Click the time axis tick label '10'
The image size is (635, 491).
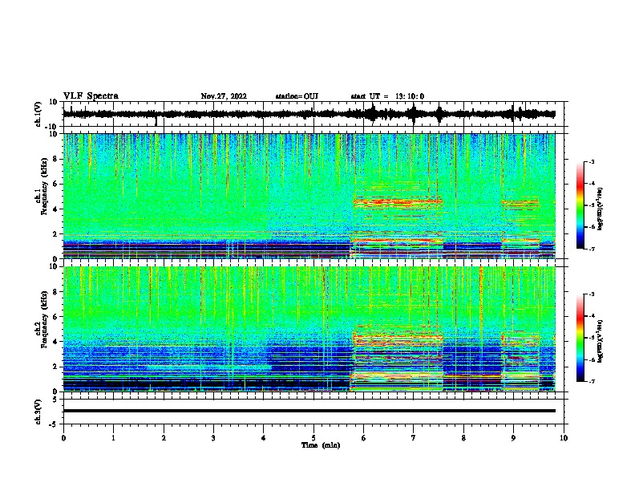point(564,438)
